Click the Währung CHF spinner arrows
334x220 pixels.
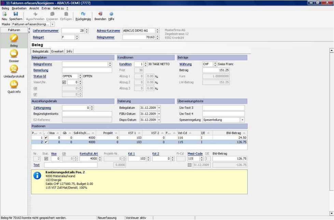[x=215, y=64]
